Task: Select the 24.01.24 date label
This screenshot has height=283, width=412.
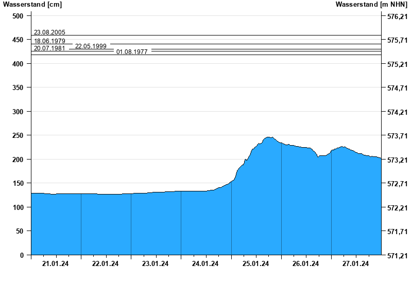Action: pos(205,264)
